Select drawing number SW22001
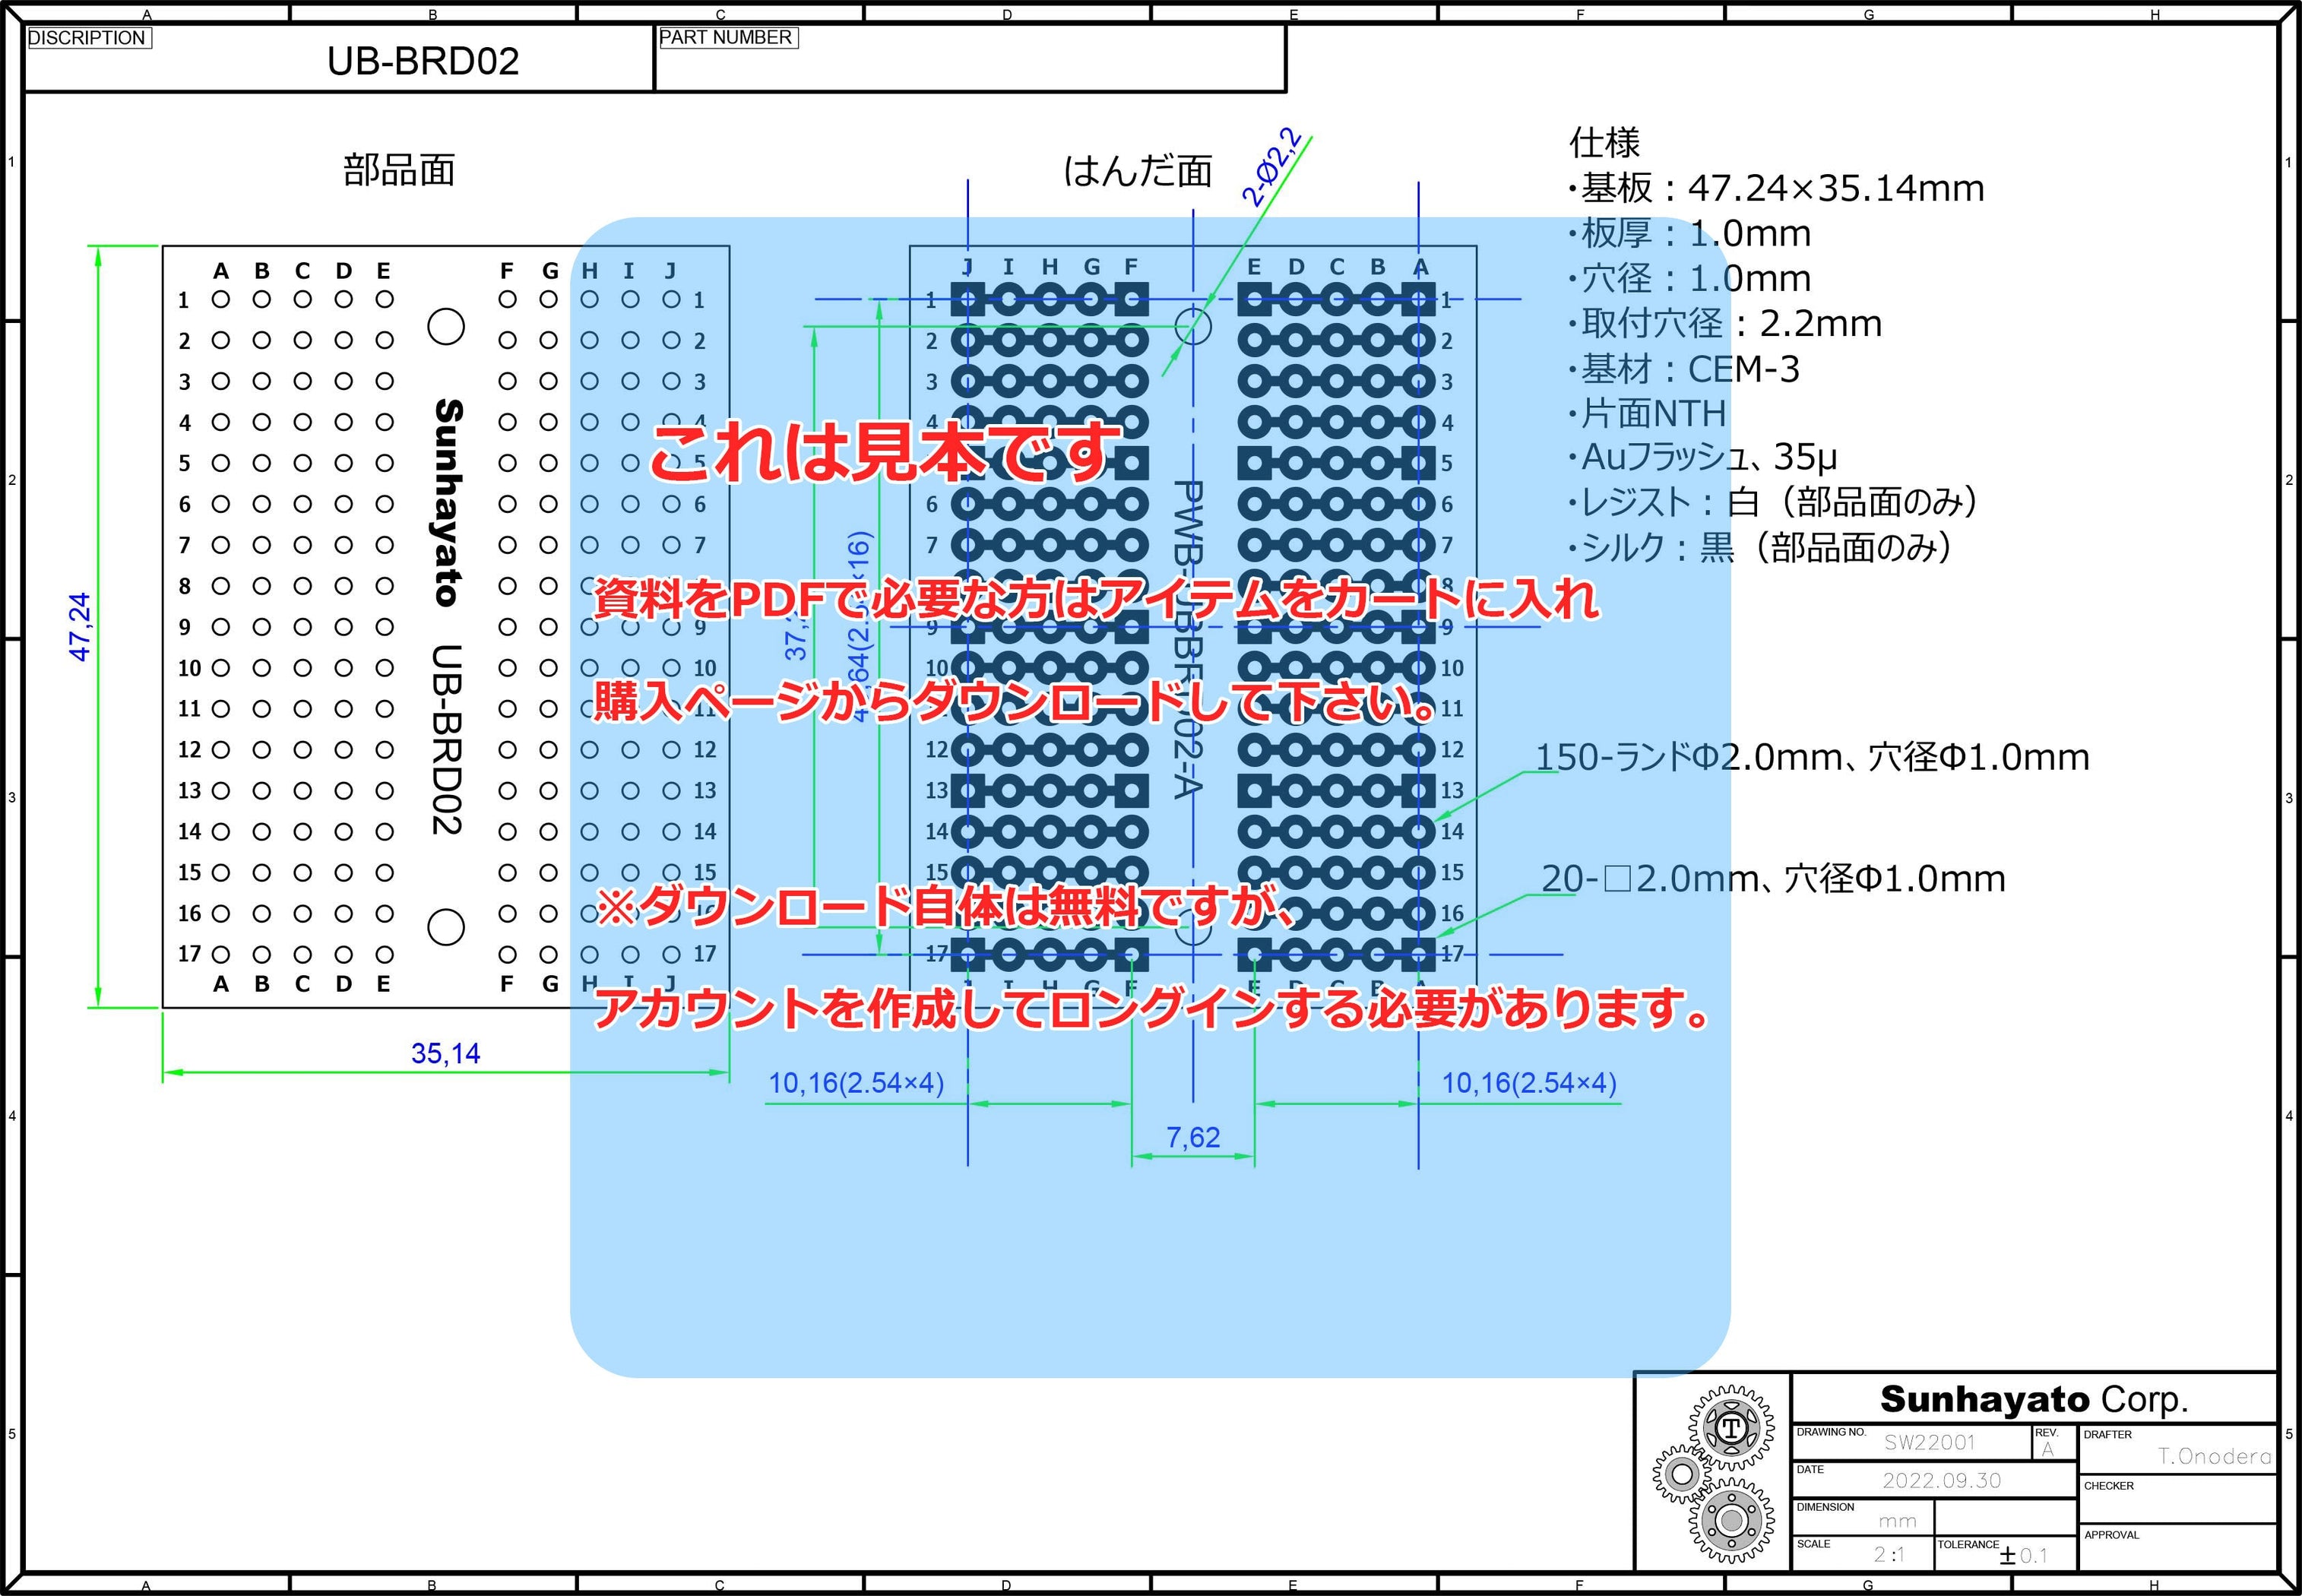 1929,1442
